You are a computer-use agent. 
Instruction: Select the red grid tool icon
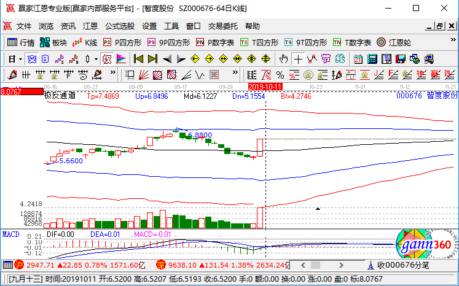tap(214, 75)
